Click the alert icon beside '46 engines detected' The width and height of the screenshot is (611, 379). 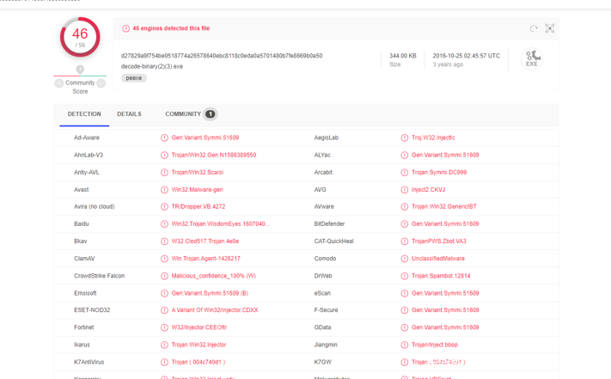pos(125,28)
